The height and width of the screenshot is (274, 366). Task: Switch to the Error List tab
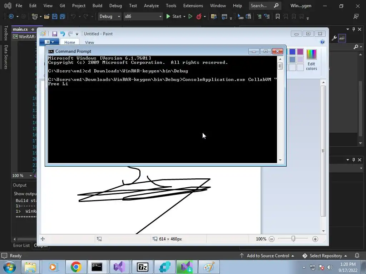[21, 245]
